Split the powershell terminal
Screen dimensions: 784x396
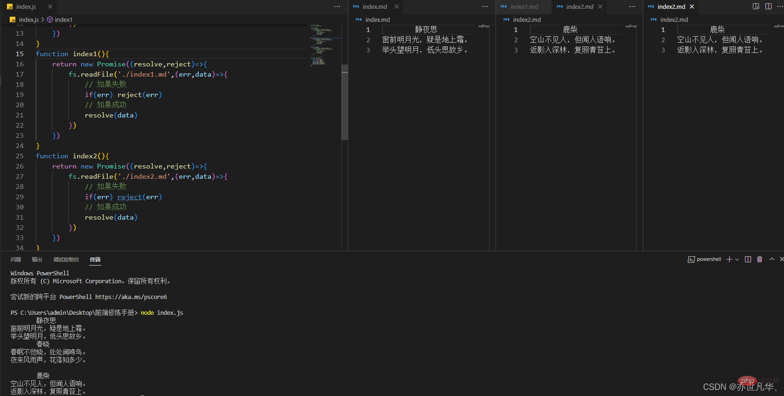748,260
